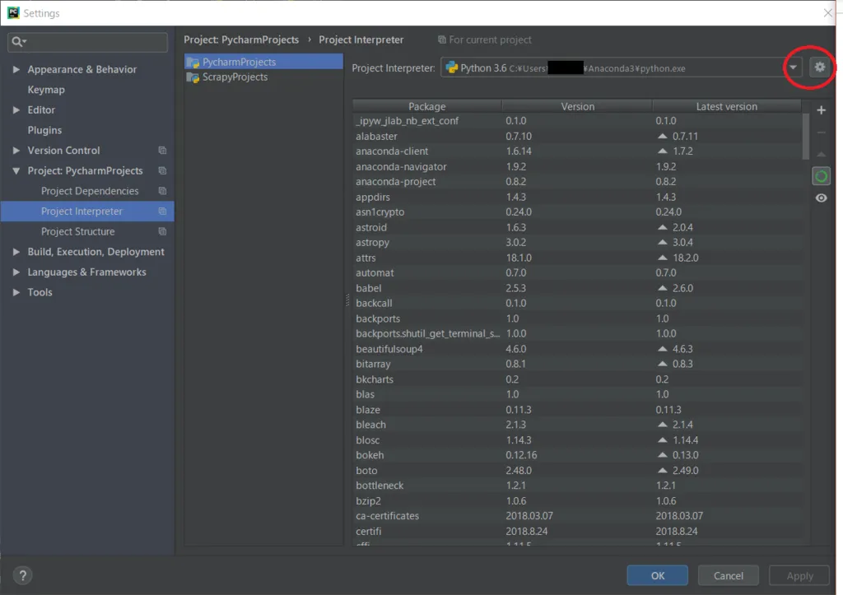The width and height of the screenshot is (843, 595).
Task: Sort by Version column header
Action: 577,106
